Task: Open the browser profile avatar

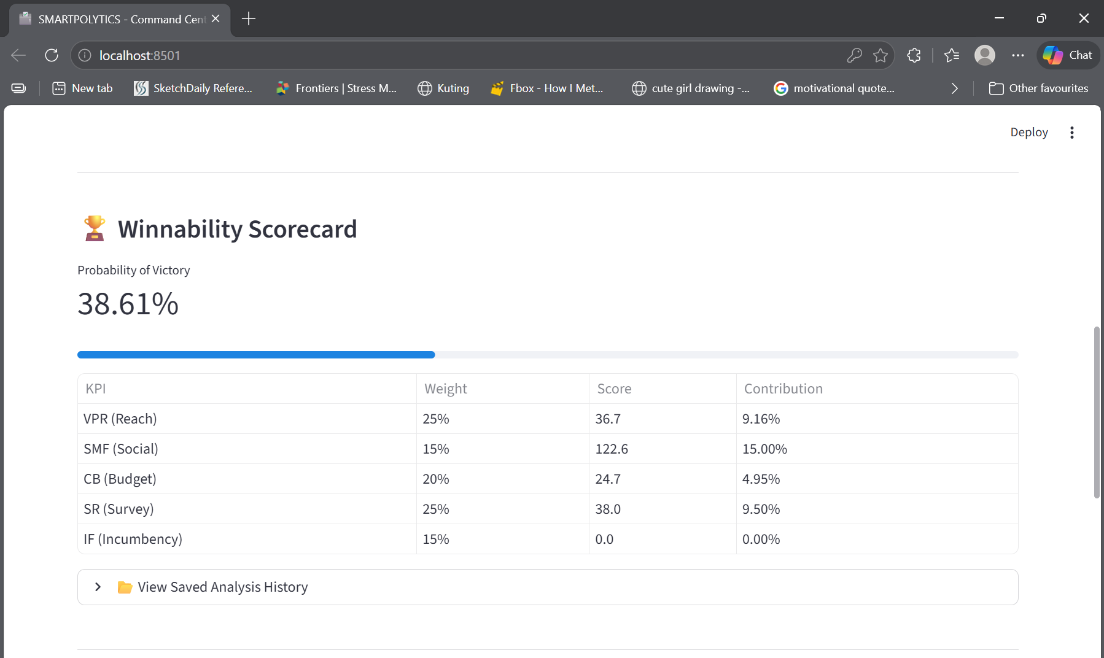Action: coord(984,55)
